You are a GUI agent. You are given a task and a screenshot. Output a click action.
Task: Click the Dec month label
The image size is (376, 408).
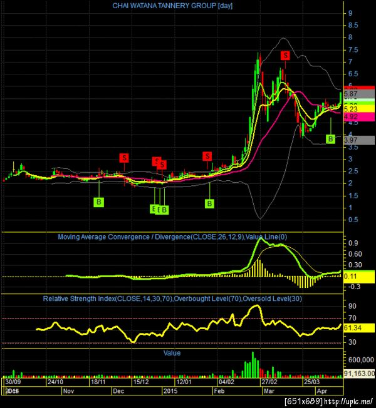pos(118,391)
